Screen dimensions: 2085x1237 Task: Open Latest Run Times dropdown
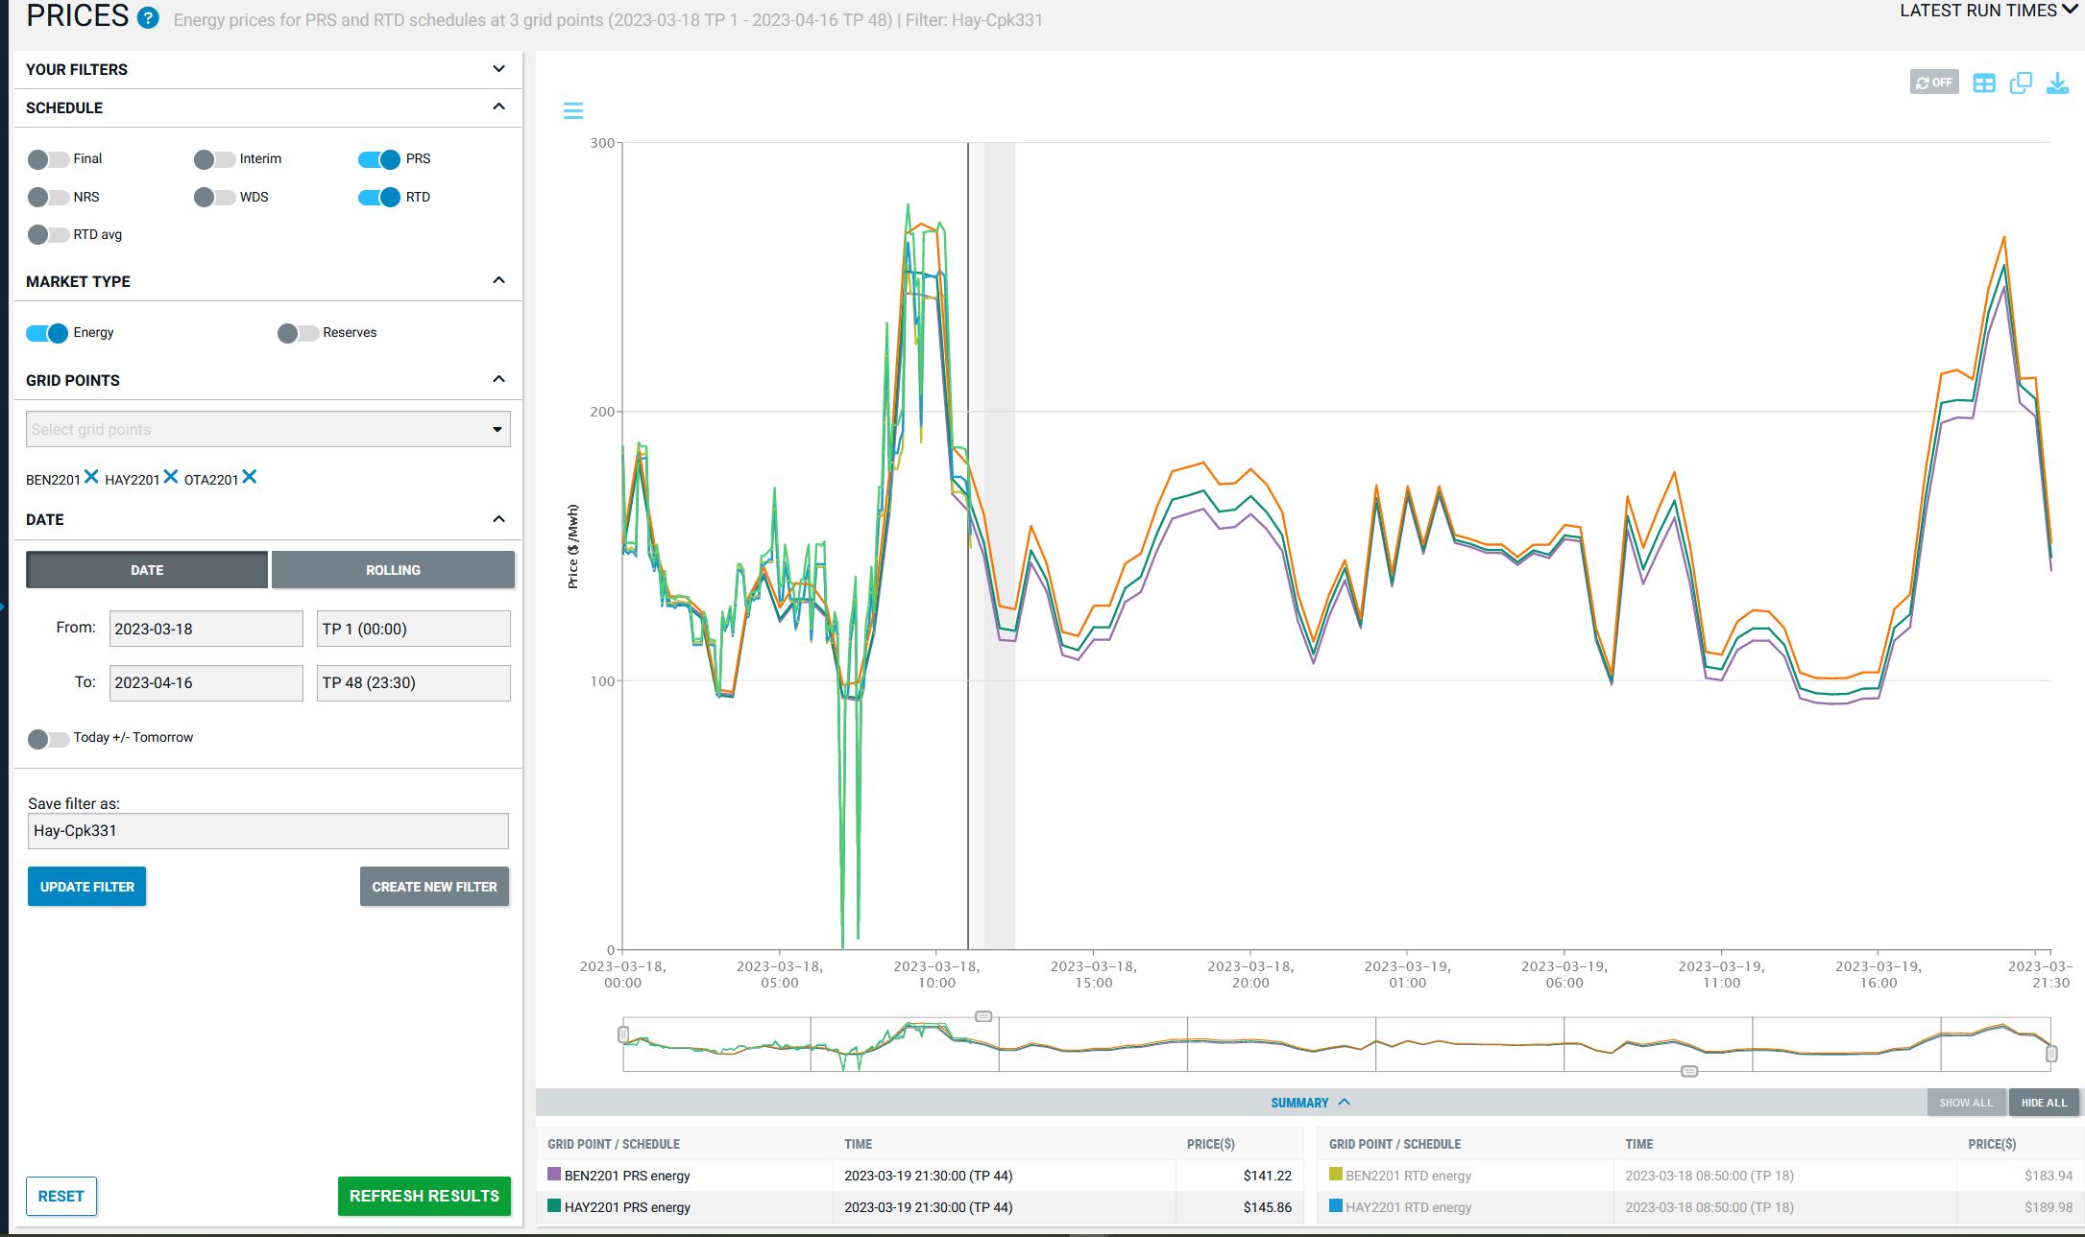[1988, 11]
